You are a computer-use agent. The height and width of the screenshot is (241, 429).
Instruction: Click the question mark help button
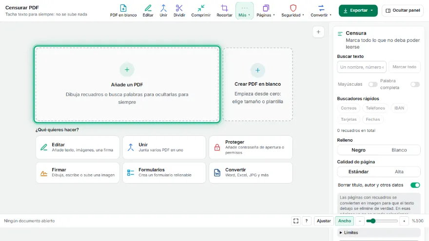[x=307, y=221]
